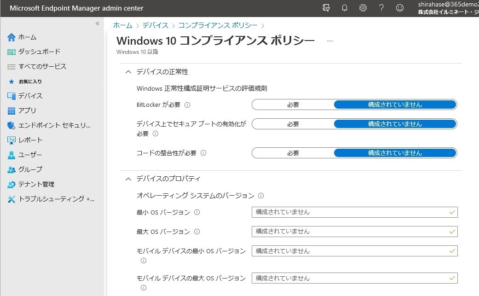Show info for オペレーティング システムのバージョン
479x296 pixels.
tap(261, 196)
